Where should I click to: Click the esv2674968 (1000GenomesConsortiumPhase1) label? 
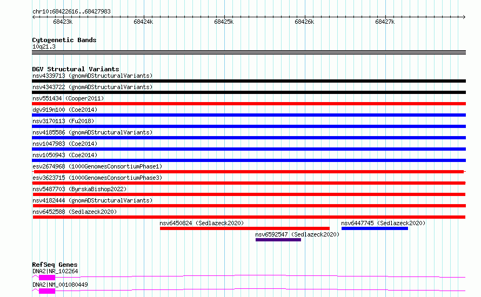pyautogui.click(x=97, y=166)
